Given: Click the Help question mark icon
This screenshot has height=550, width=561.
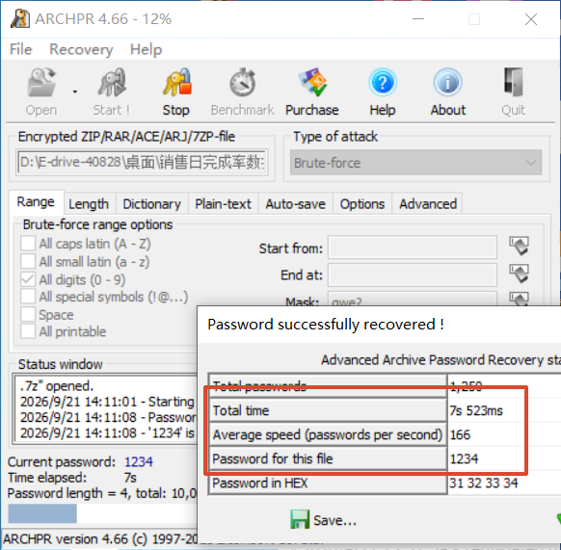Looking at the screenshot, I should click(x=383, y=83).
